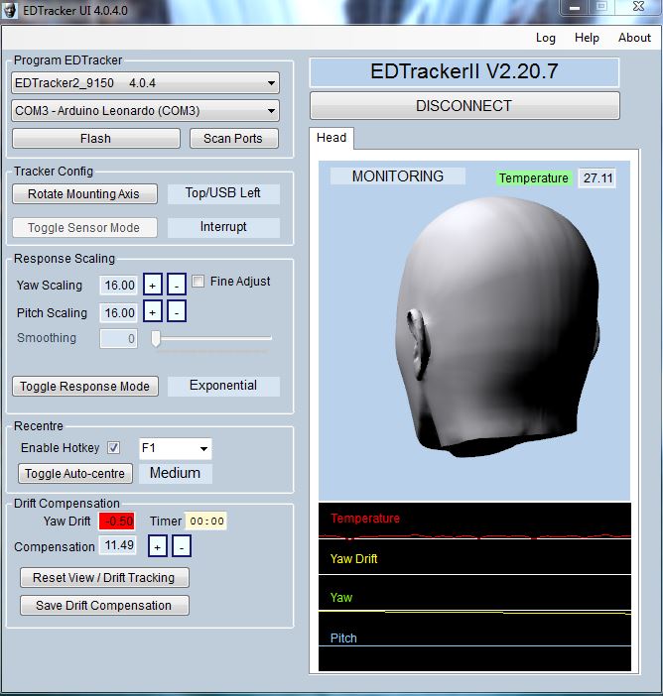Open the Log menu

click(545, 38)
